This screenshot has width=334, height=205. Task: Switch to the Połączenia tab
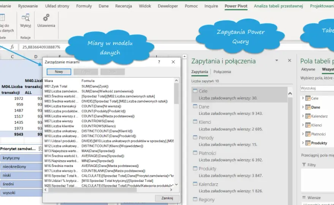pyautogui.click(x=222, y=72)
